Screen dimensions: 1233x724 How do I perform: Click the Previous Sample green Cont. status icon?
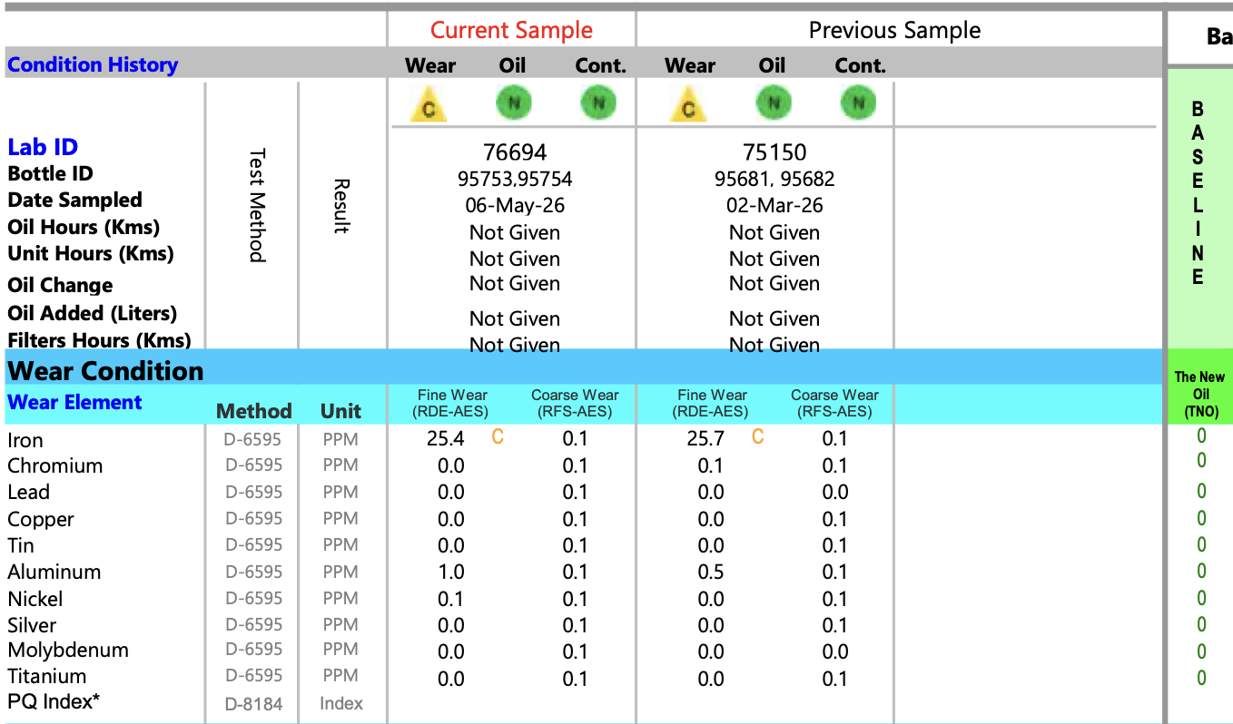[x=858, y=103]
